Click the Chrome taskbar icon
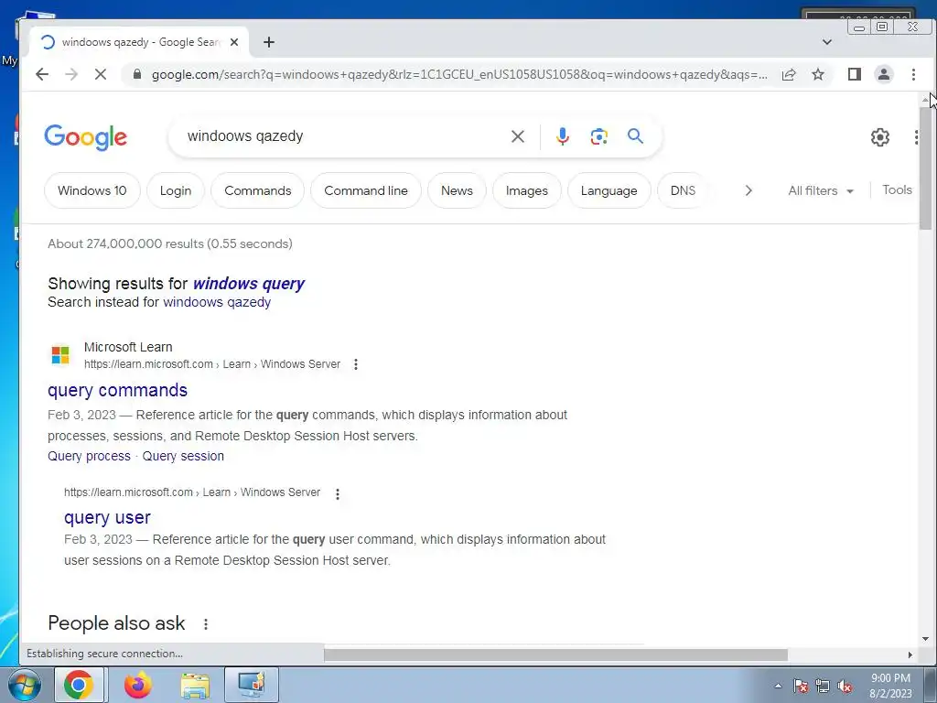The height and width of the screenshot is (703, 937). pos(79,685)
